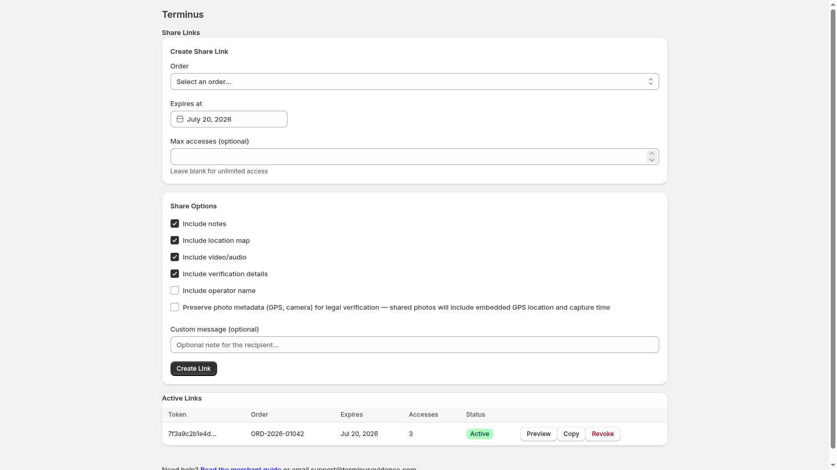Click the Accesses count value 3
Screen dimensions: 837x470
point(411,434)
